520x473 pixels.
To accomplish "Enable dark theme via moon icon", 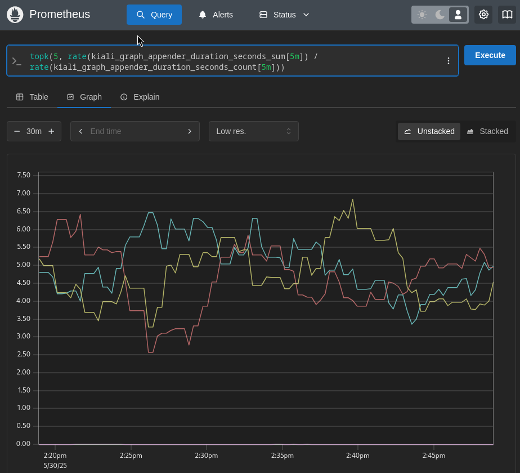I will [440, 15].
